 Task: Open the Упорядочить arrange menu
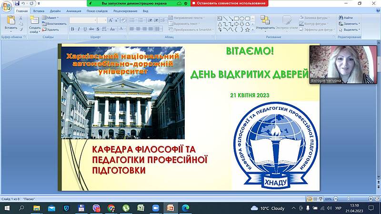(265, 23)
